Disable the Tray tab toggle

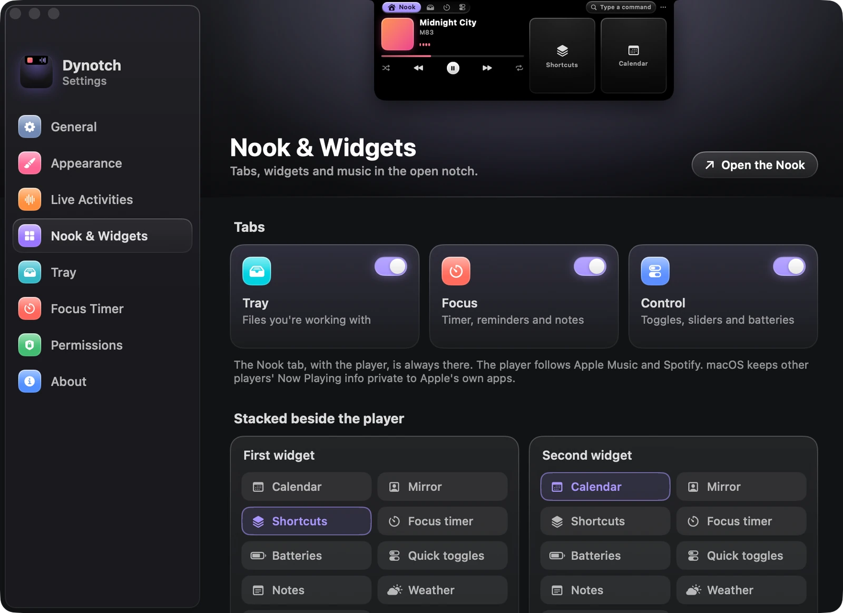click(391, 266)
